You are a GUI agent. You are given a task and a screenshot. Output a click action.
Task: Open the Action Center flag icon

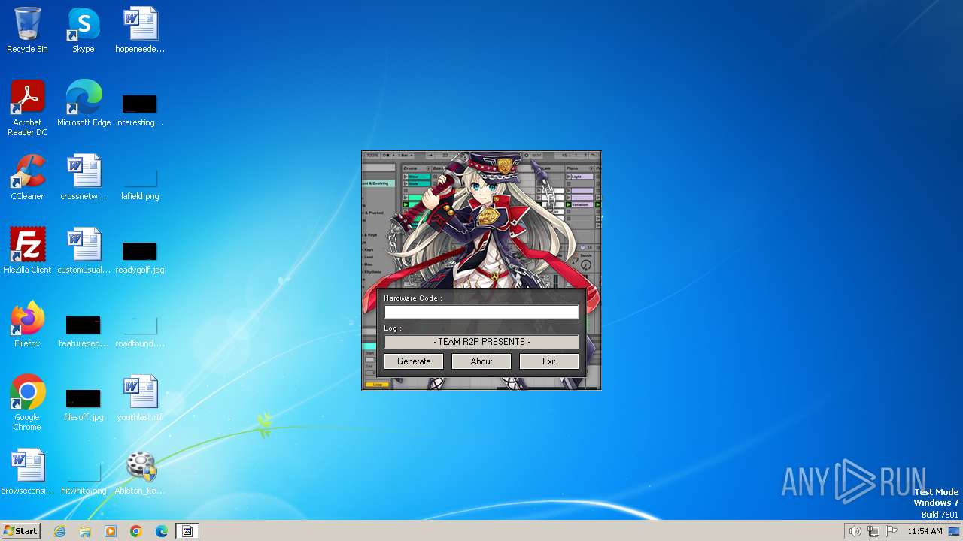892,531
